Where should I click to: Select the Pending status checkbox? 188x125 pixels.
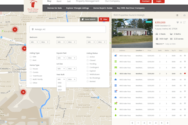coord(87,64)
